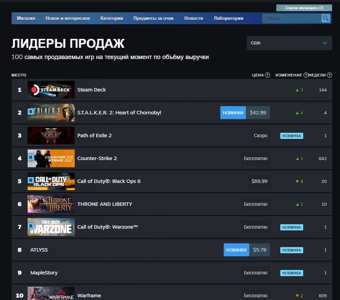340x300 pixels.
Task: Click НОВИНКА badge on Warzone row
Action: coord(292,227)
